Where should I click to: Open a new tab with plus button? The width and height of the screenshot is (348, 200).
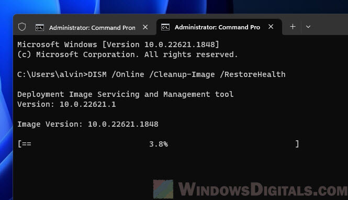coord(293,27)
